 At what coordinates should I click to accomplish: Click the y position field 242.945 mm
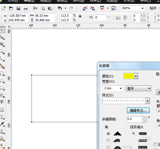[x=18, y=20]
